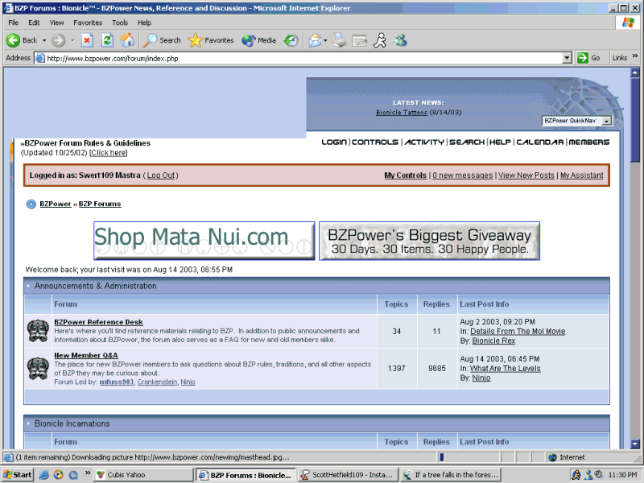Open mfuss903 forum leader profile
This screenshot has height=483, width=644.
click(117, 382)
